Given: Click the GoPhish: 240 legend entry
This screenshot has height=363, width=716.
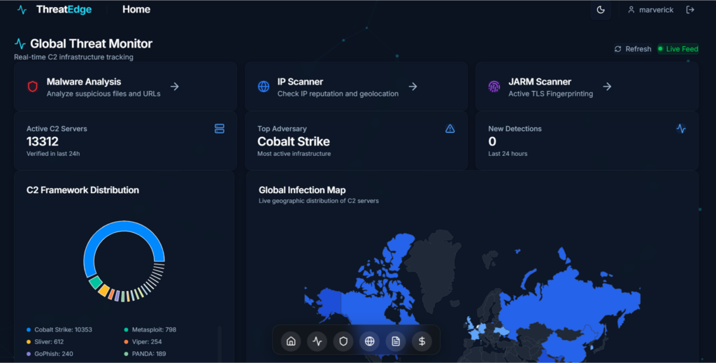Looking at the screenshot, I should (50, 354).
